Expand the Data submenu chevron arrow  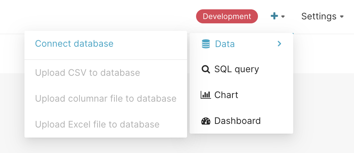click(x=280, y=44)
